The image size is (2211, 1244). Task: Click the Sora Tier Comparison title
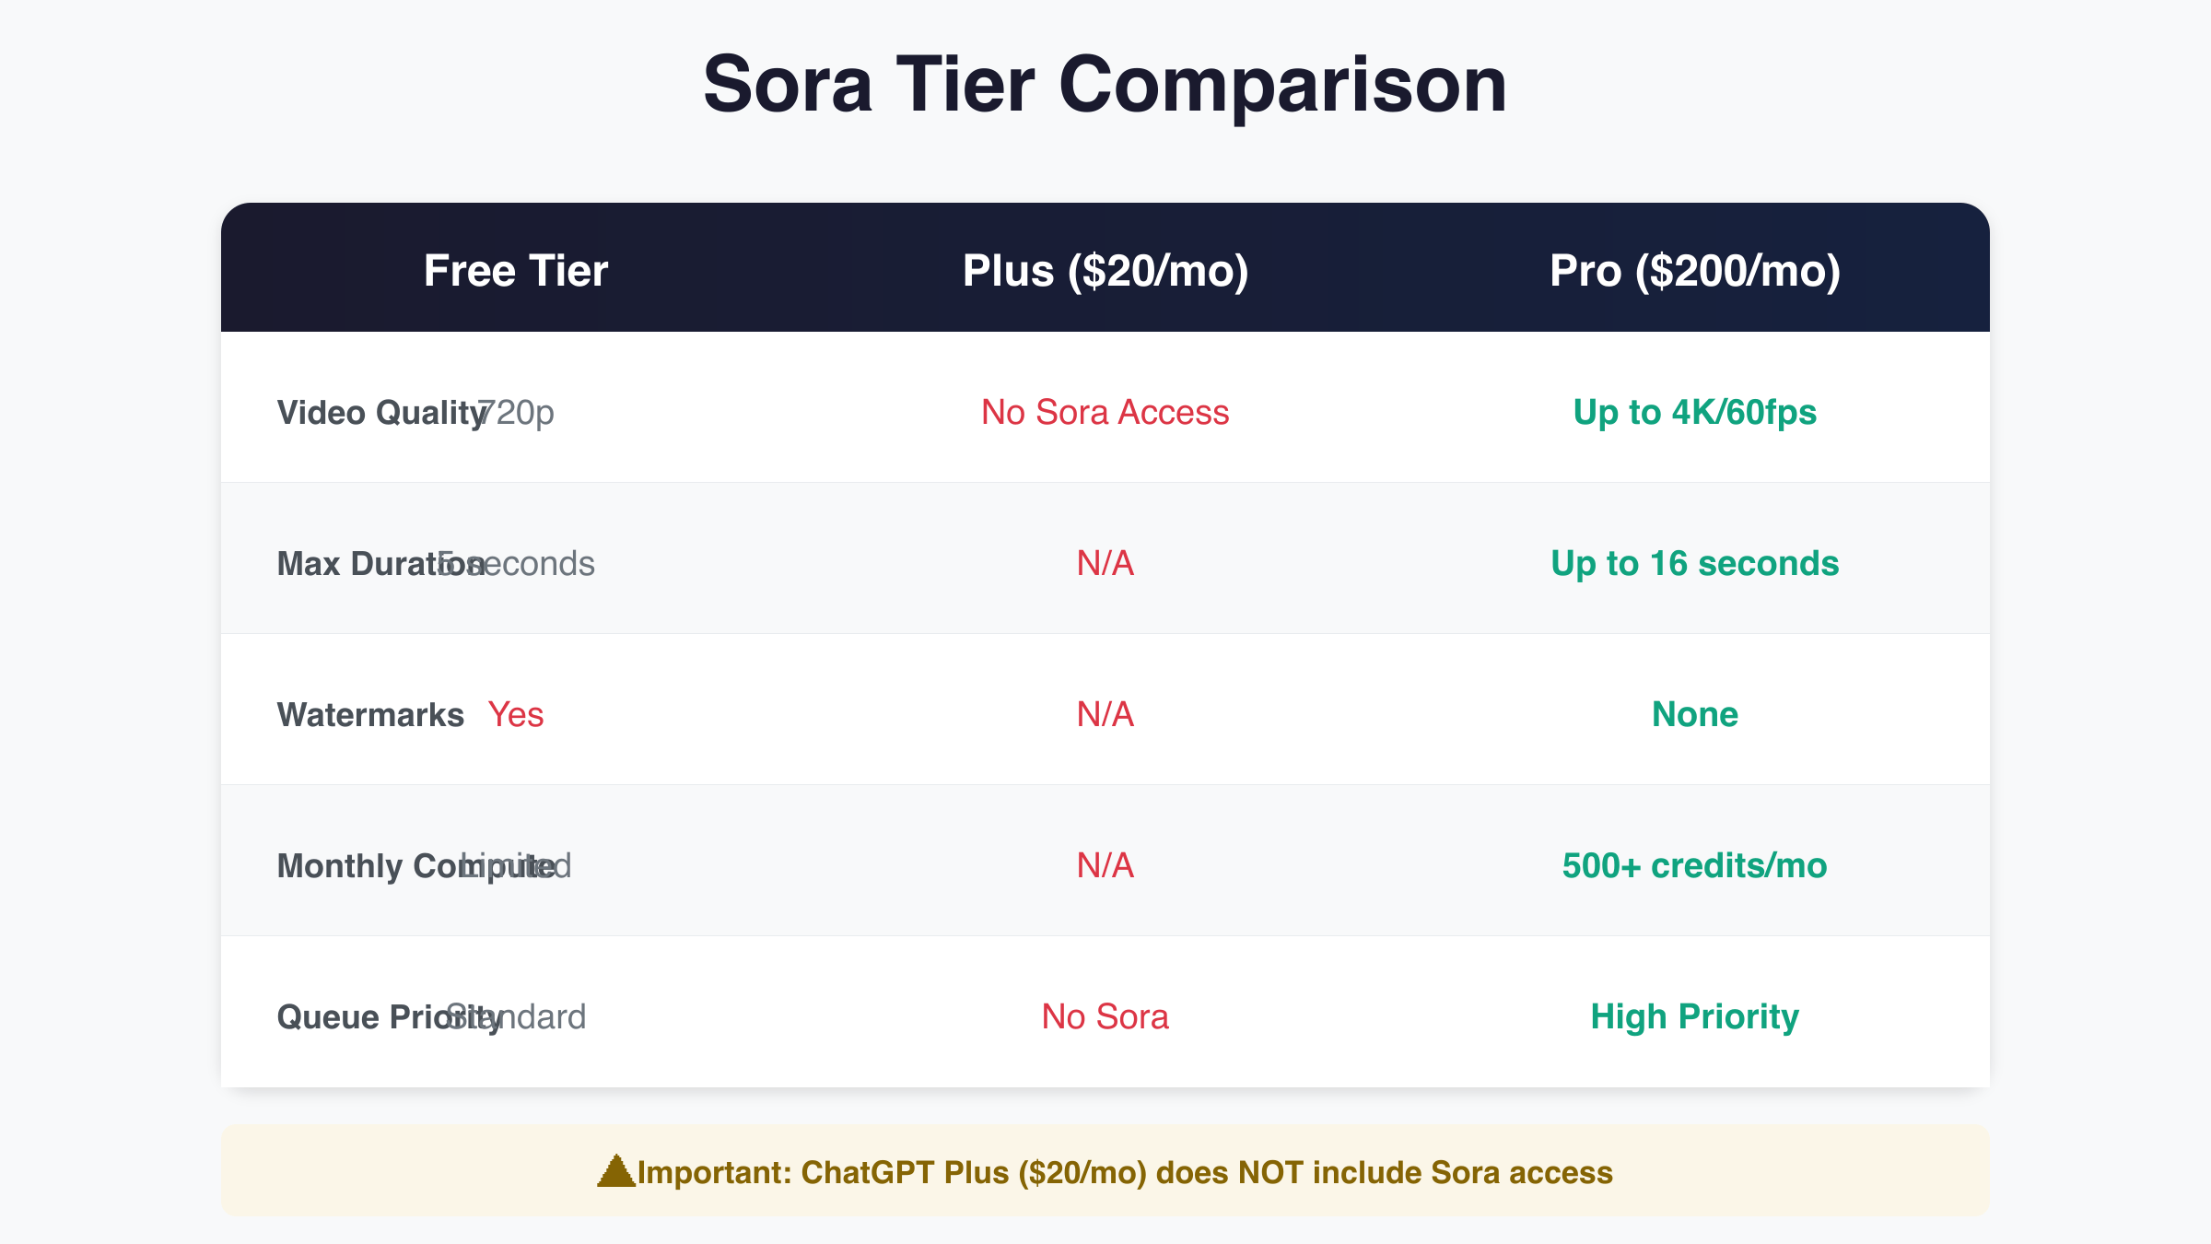1105,85
